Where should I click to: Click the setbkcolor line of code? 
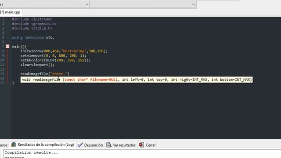(x=56, y=60)
